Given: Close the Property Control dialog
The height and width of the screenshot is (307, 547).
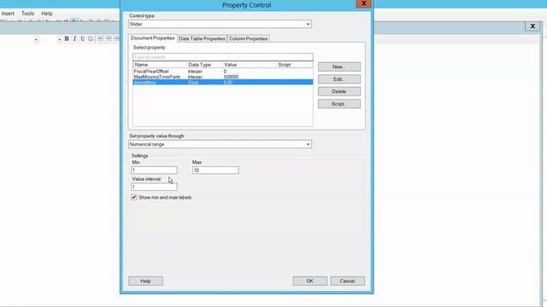Looking at the screenshot, I should (x=363, y=3).
